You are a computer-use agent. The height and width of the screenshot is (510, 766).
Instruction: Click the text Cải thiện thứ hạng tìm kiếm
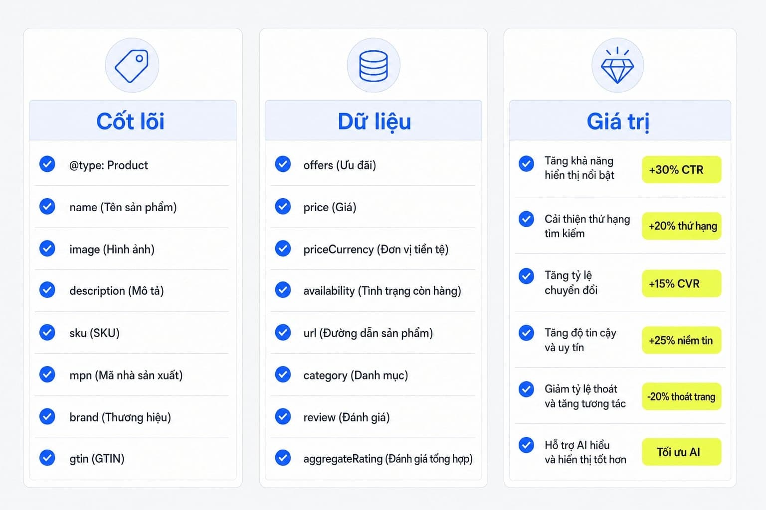(x=587, y=226)
